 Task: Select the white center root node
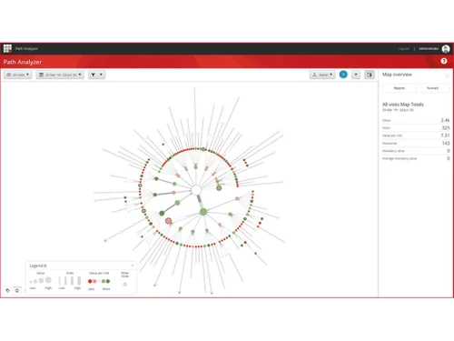[x=196, y=190]
